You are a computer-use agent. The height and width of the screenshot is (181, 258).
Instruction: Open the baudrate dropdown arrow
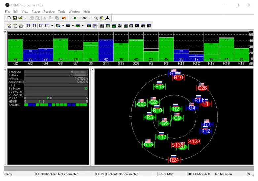point(89,18)
